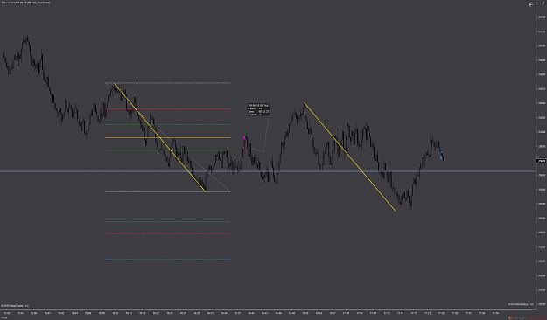The height and width of the screenshot is (320, 547).
Task: Click the blue marker at latest bars
Action: point(442,157)
